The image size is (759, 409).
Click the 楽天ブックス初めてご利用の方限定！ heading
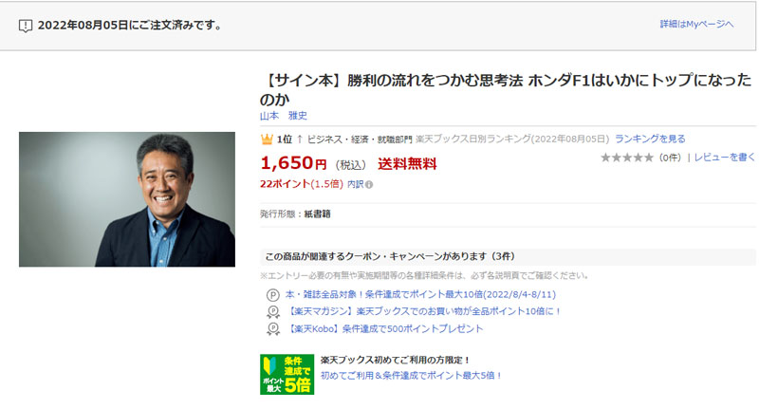395,360
